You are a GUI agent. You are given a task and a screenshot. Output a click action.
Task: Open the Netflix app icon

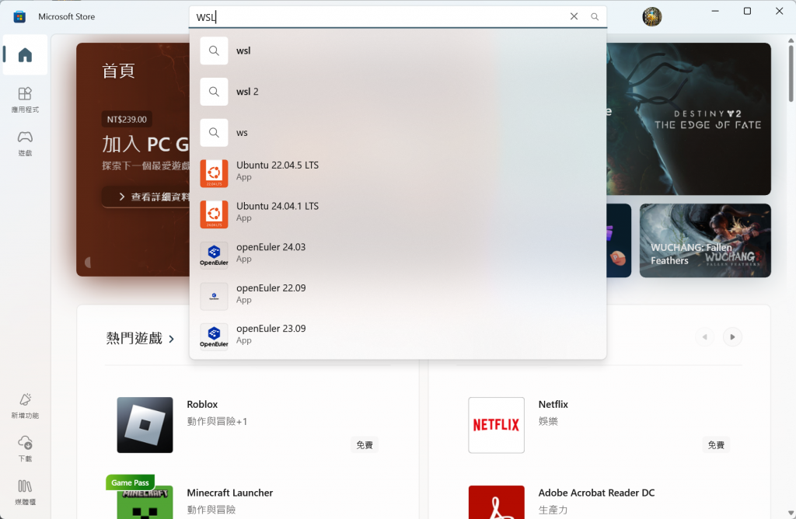click(x=496, y=425)
